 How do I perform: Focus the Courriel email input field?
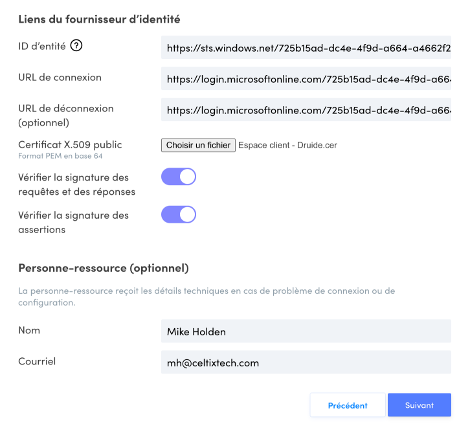[x=306, y=363]
